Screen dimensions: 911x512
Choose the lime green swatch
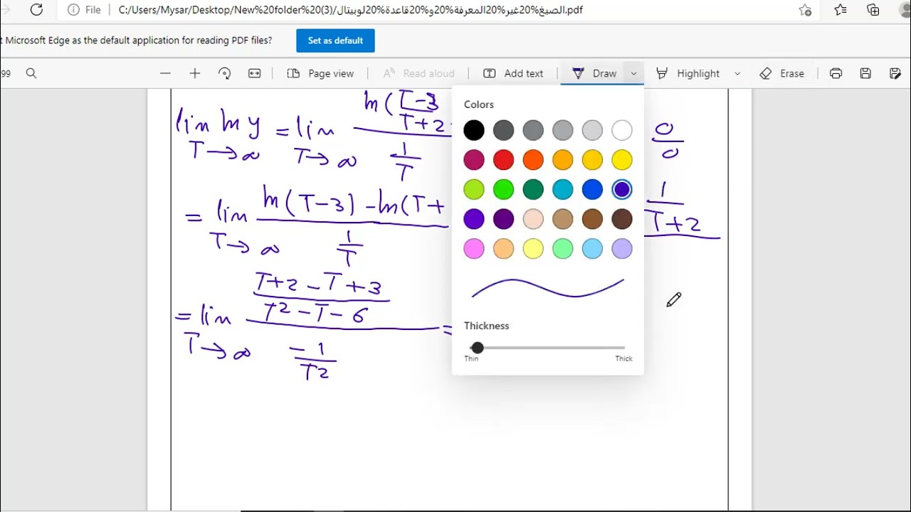(x=474, y=189)
